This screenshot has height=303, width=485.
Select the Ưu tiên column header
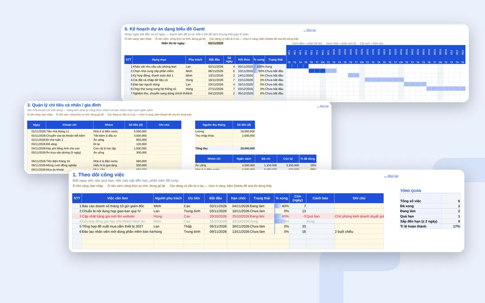coord(194,198)
